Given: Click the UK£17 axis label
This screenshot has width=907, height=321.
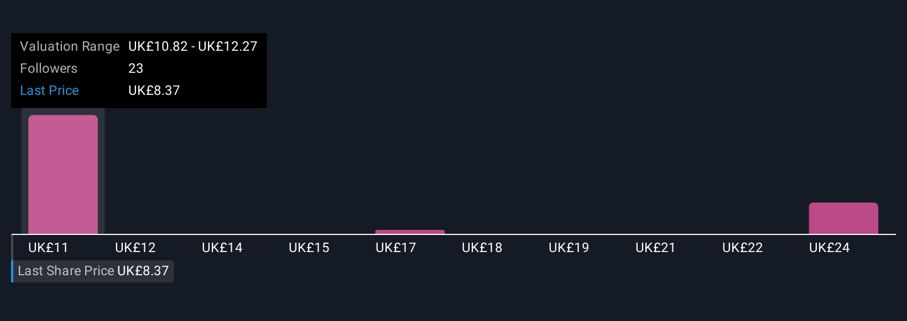Looking at the screenshot, I should tap(395, 248).
